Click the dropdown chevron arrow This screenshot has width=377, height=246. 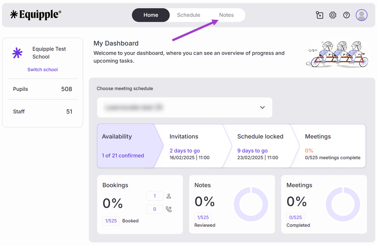(x=262, y=107)
